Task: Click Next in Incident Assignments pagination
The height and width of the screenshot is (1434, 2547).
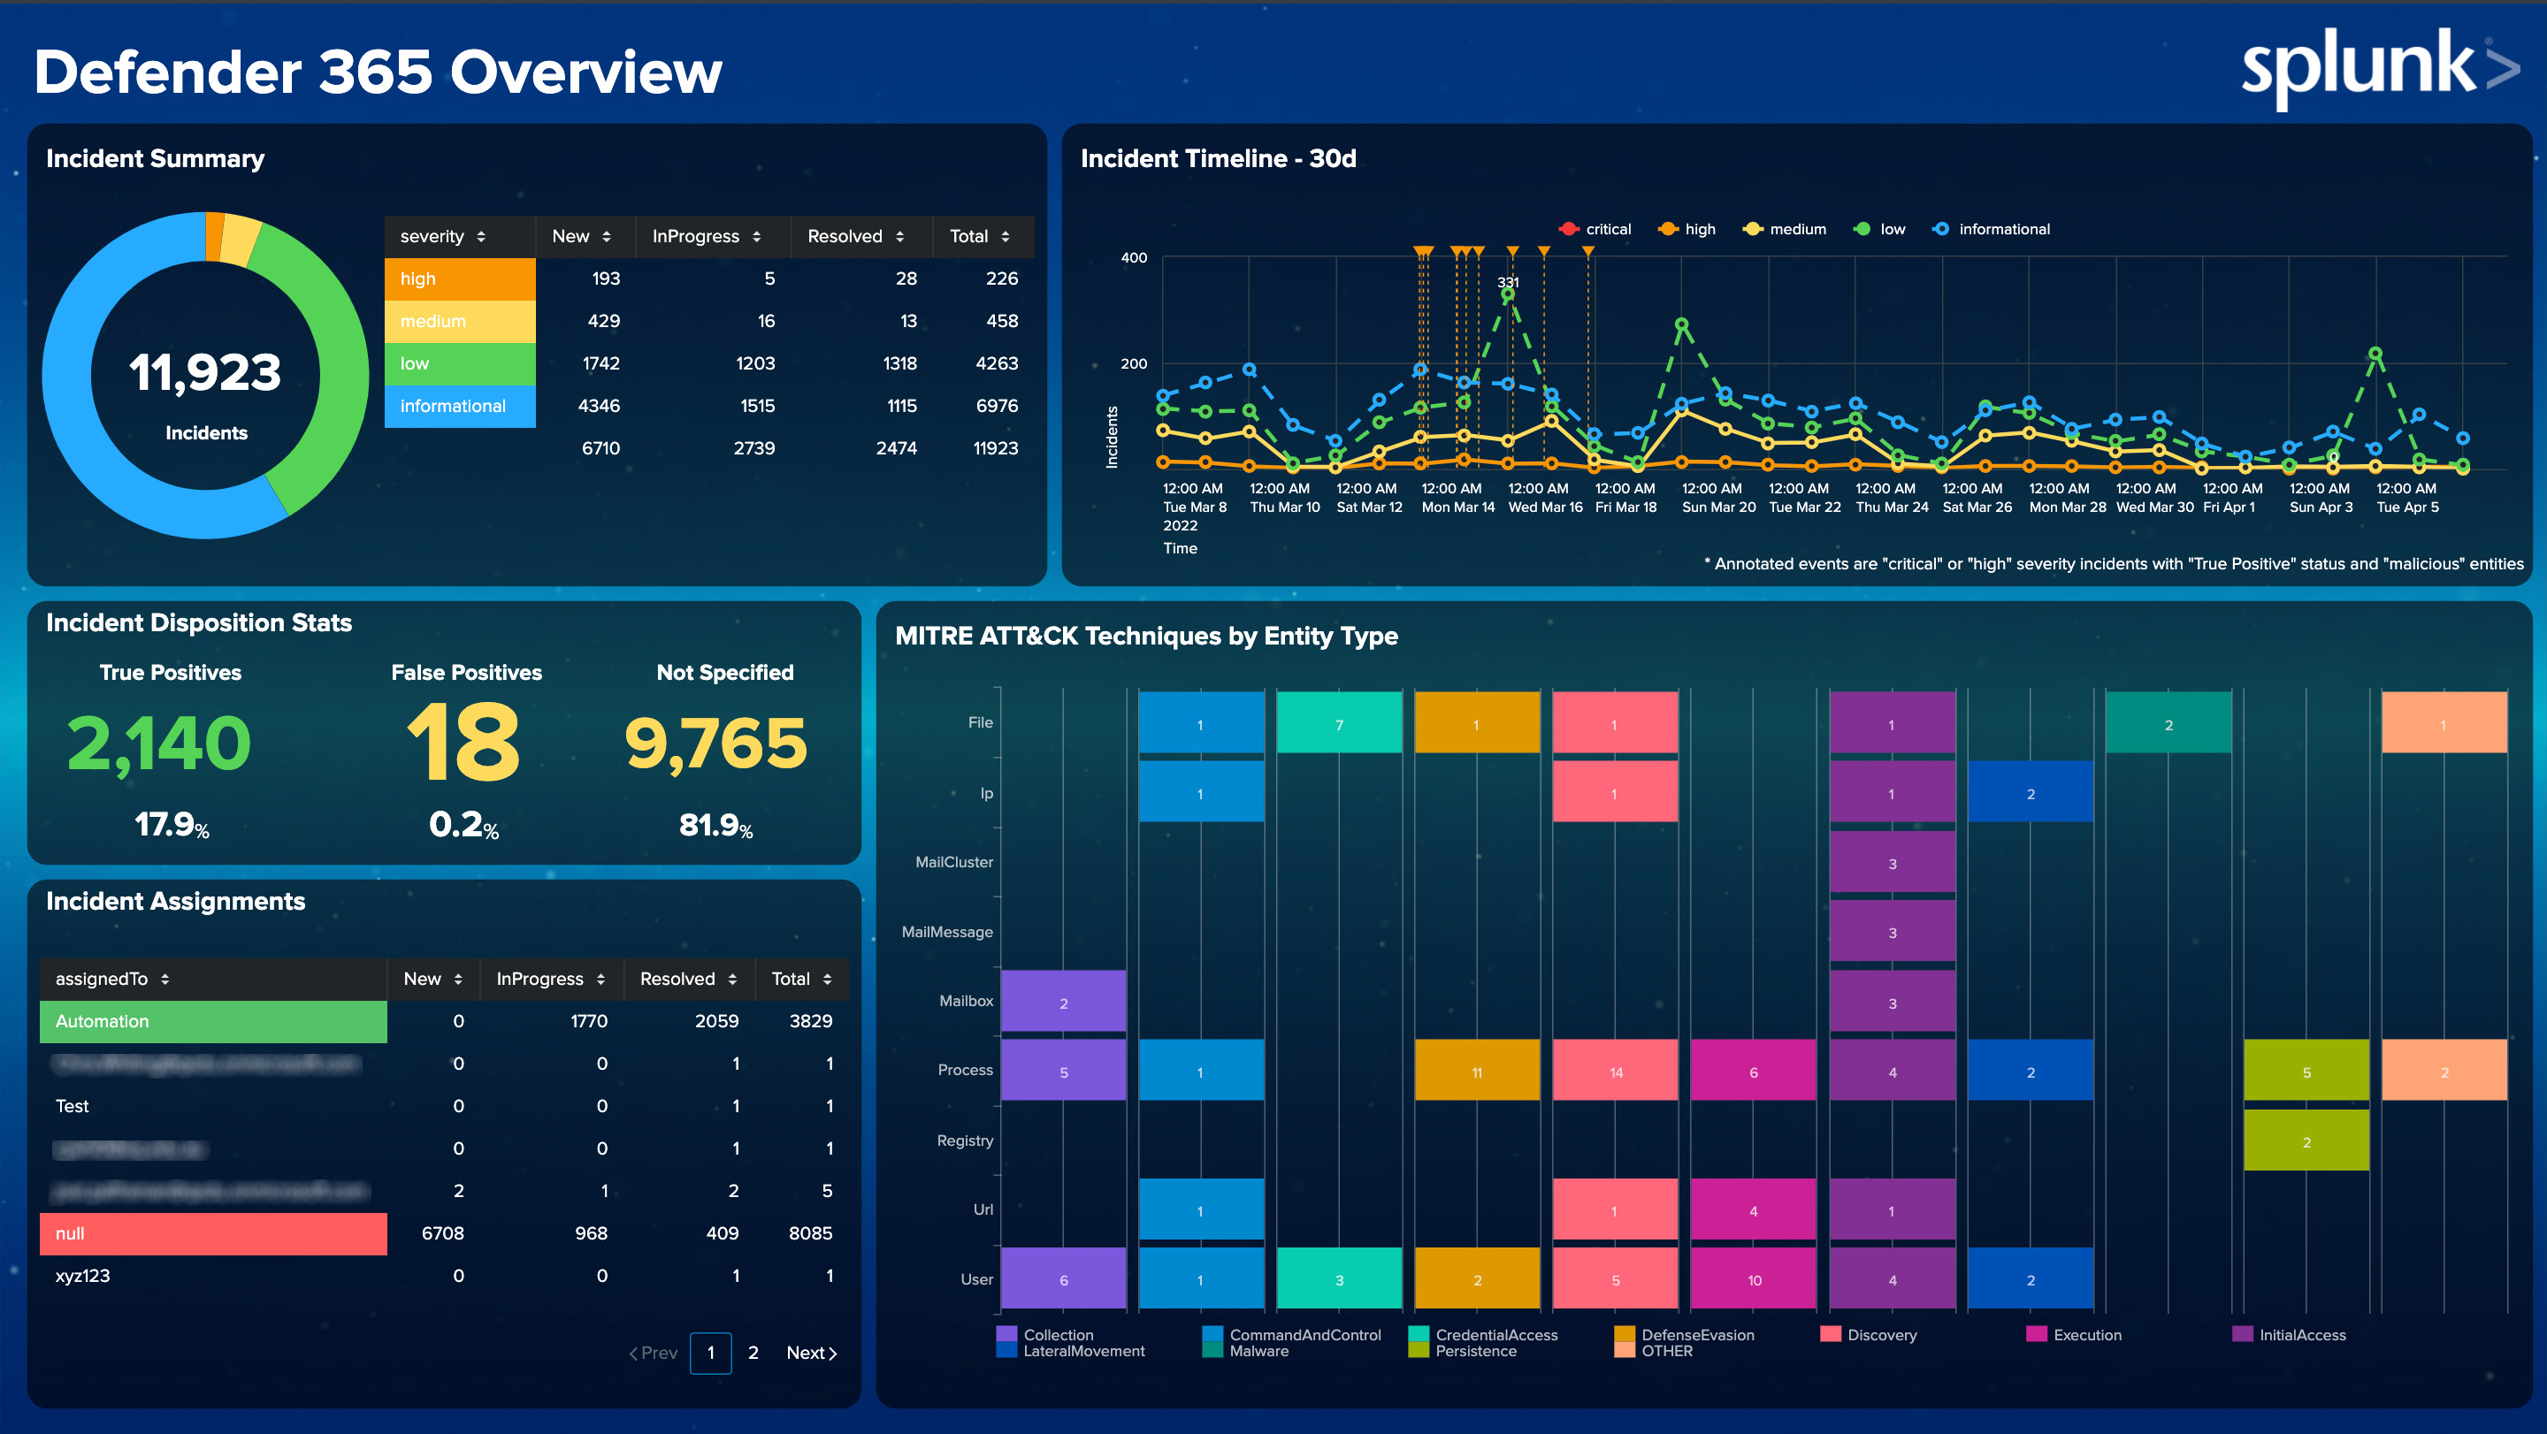Action: (812, 1353)
